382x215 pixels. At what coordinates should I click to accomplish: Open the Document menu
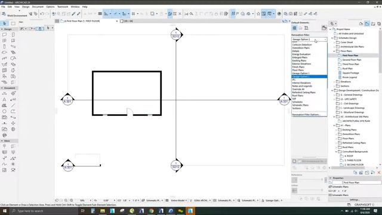[x=38, y=7]
